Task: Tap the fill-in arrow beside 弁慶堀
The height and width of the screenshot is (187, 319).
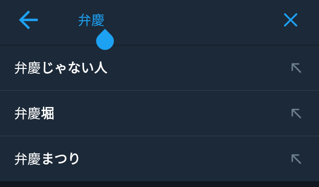Action: [x=296, y=114]
